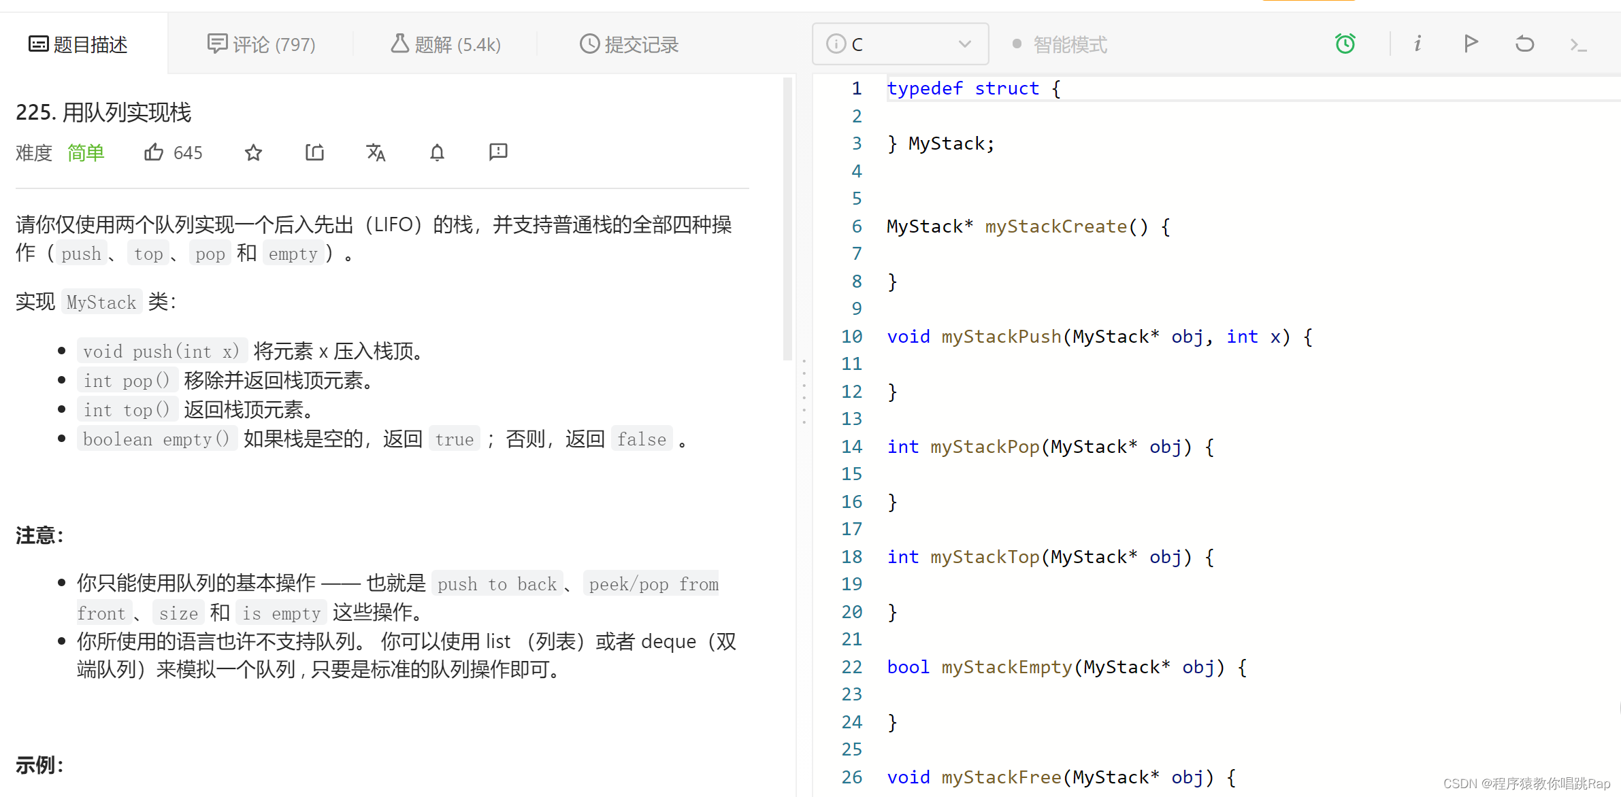Star this problem as favorite

253,152
